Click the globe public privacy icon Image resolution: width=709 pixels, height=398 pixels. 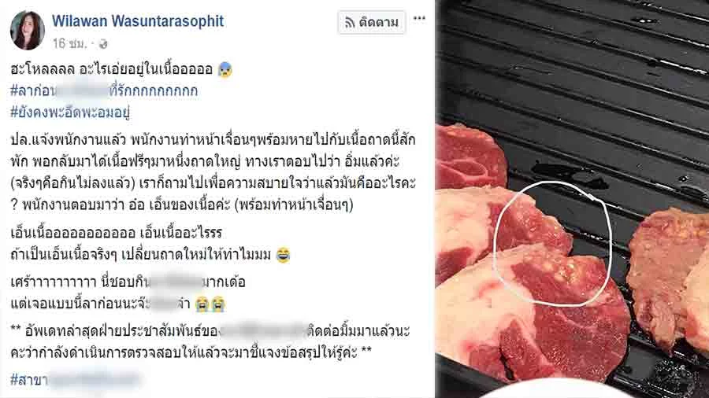(x=103, y=44)
